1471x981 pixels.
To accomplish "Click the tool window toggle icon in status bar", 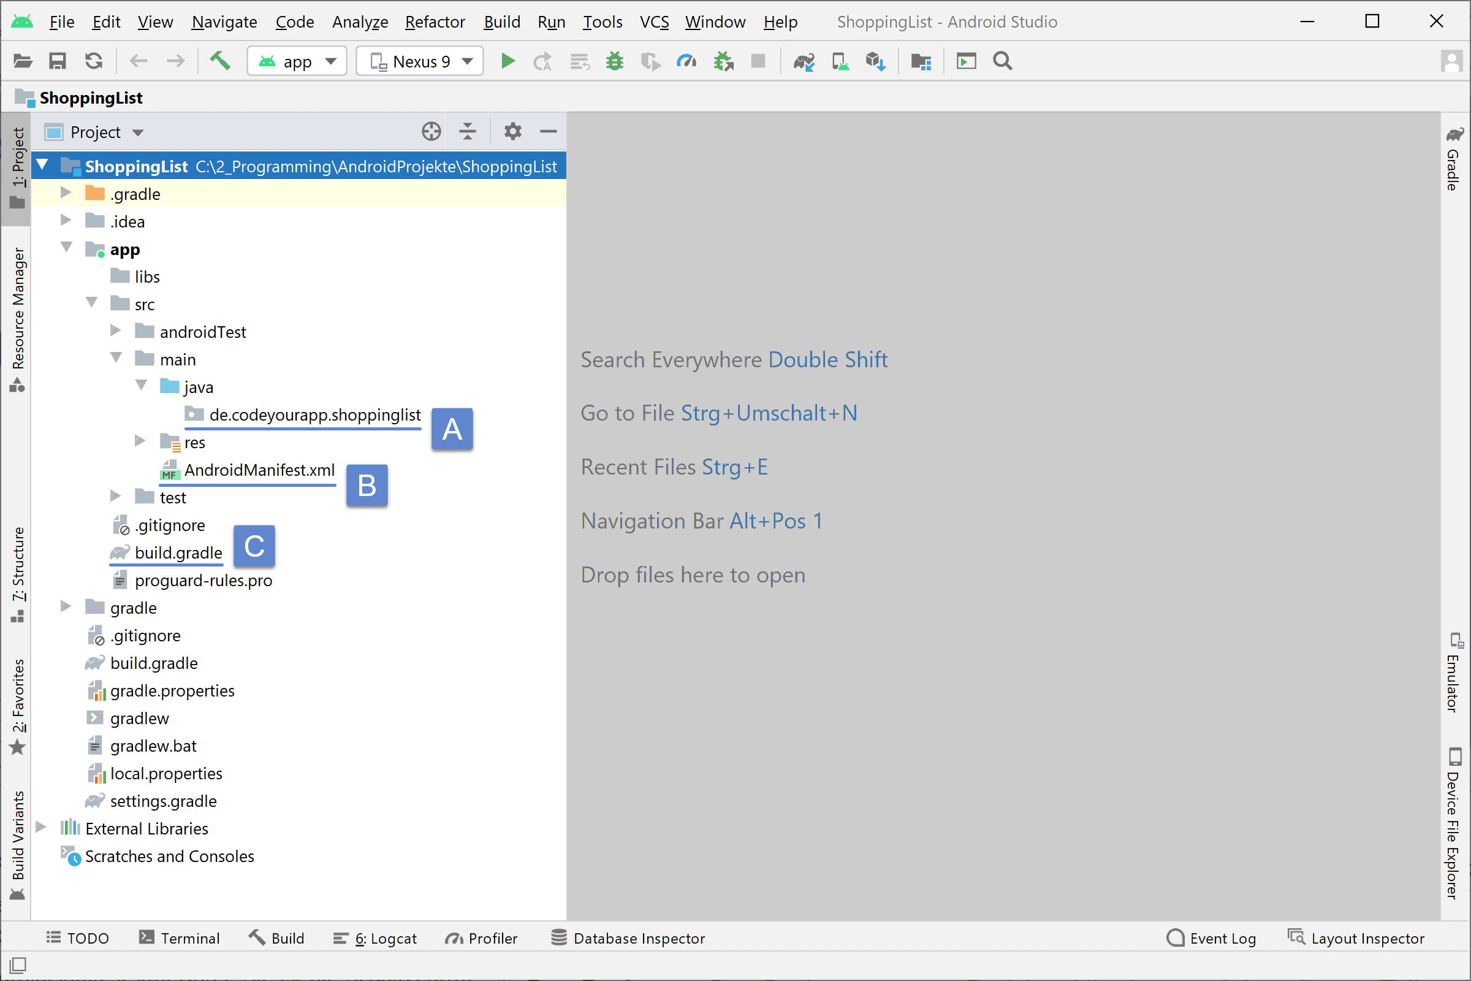I will [18, 964].
